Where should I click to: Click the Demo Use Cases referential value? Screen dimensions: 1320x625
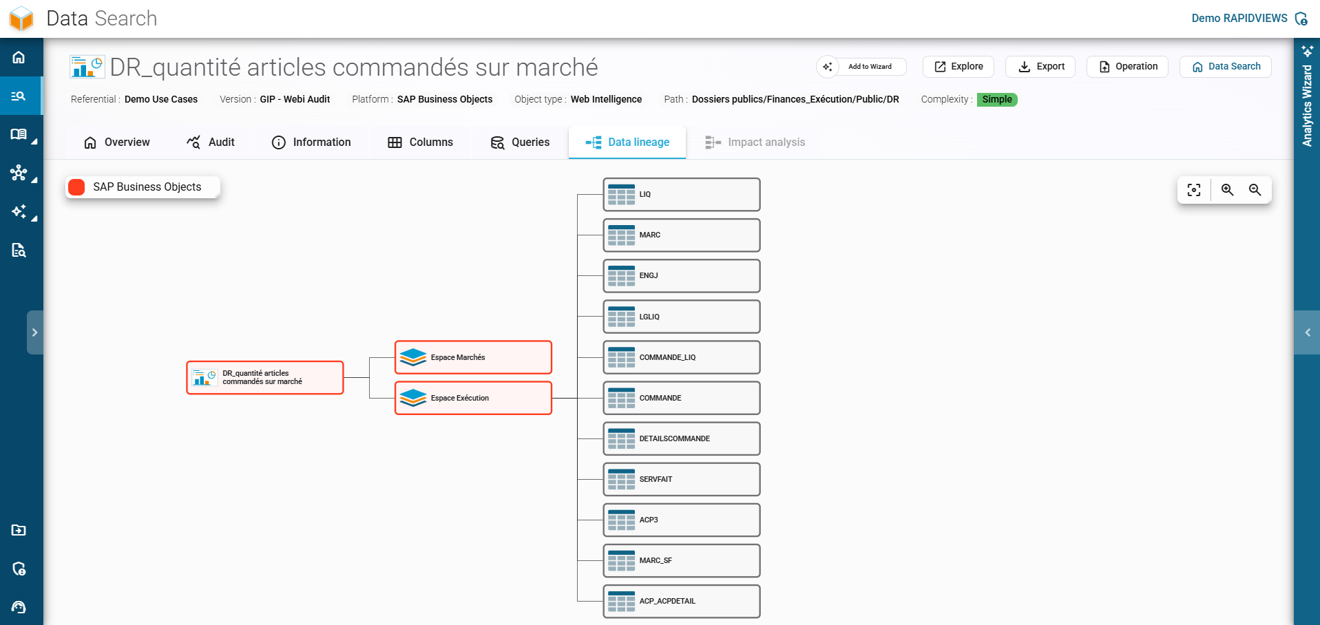click(x=161, y=100)
